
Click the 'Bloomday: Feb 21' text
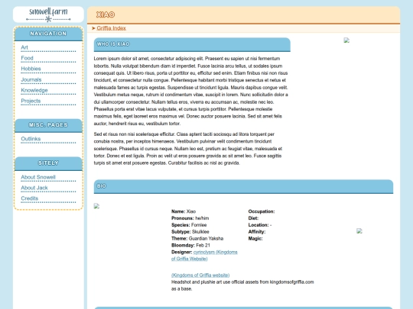190,246
